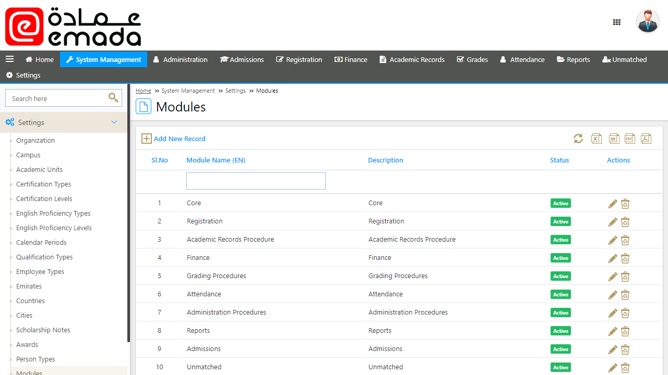Delete the Attendance module row
This screenshot has width=668, height=375.
(x=625, y=295)
